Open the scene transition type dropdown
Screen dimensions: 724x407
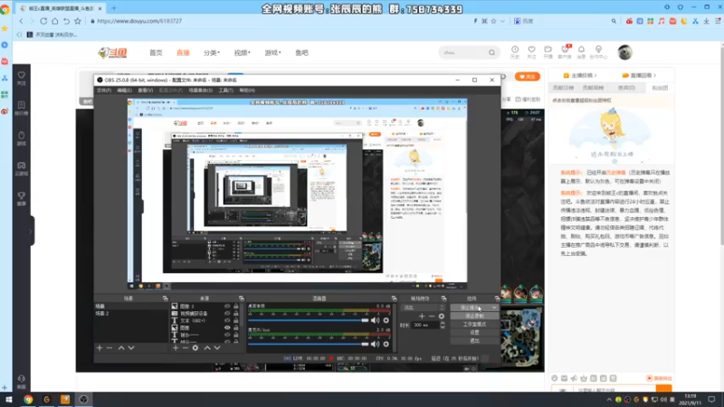(x=424, y=308)
